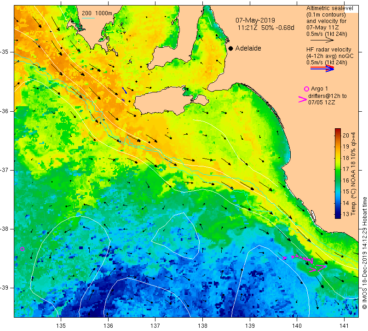Click the dark red 20° end of the colorbar
368x331 pixels.
coord(338,130)
